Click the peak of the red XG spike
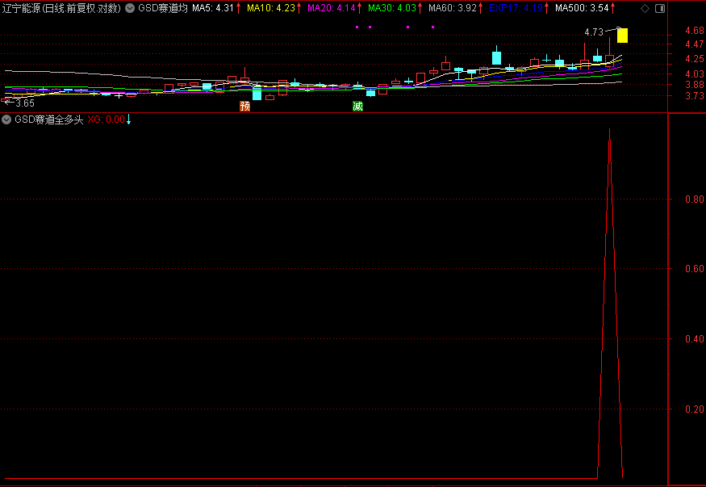706x487 pixels. pyautogui.click(x=609, y=129)
